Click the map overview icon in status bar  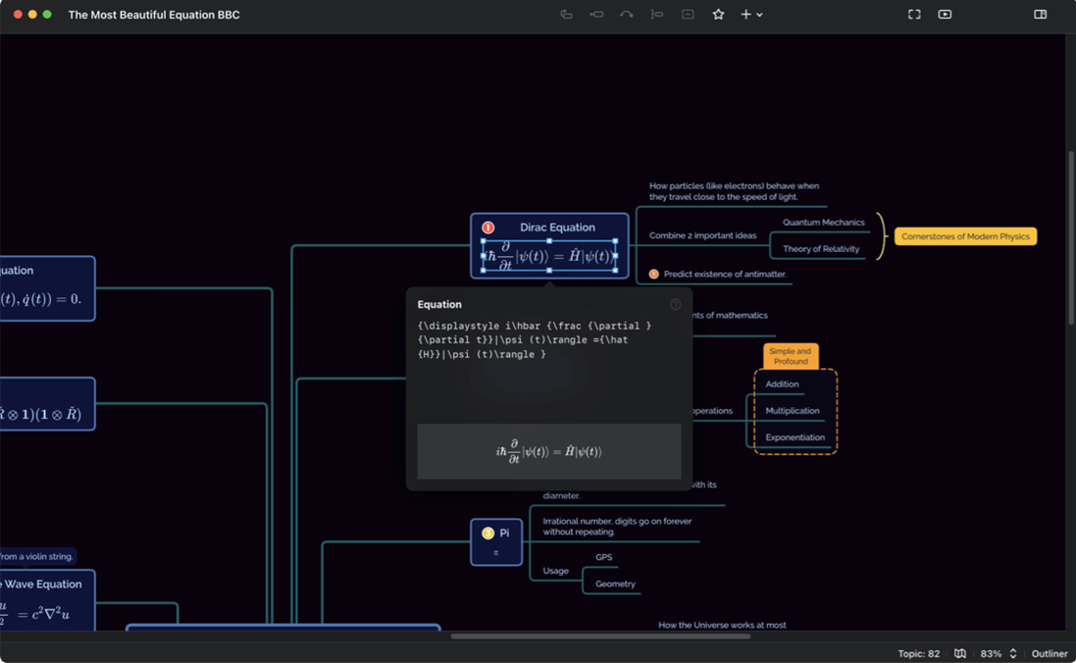pyautogui.click(x=960, y=653)
